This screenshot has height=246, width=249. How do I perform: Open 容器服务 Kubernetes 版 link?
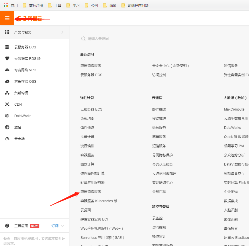pos(99,201)
